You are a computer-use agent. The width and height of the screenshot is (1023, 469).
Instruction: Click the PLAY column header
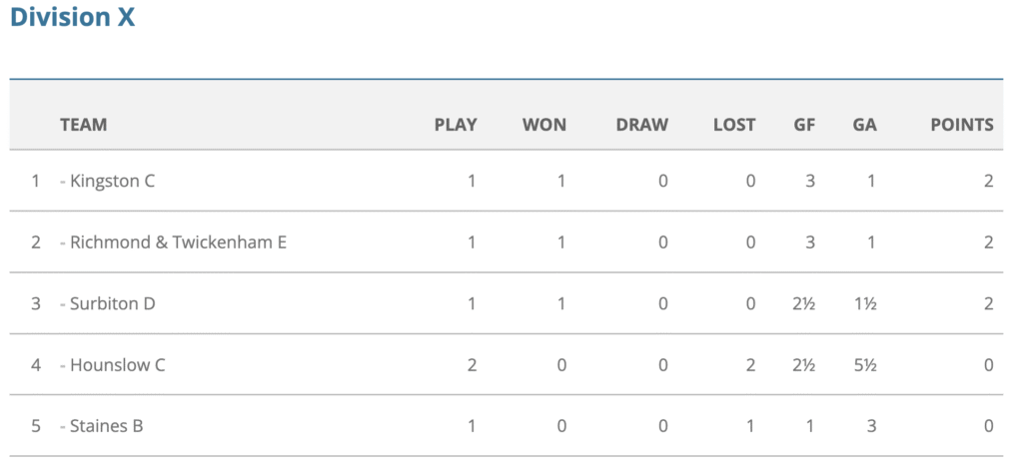coord(456,125)
